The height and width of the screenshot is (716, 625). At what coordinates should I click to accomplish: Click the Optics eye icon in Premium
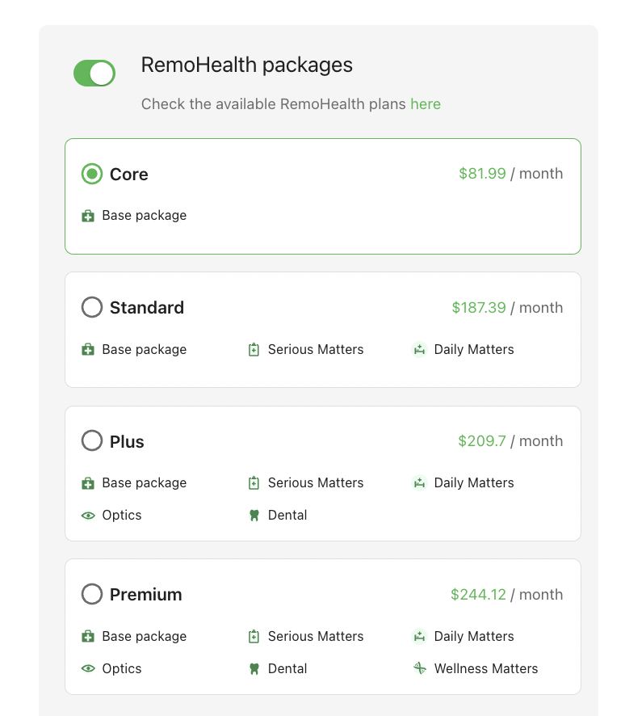88,669
